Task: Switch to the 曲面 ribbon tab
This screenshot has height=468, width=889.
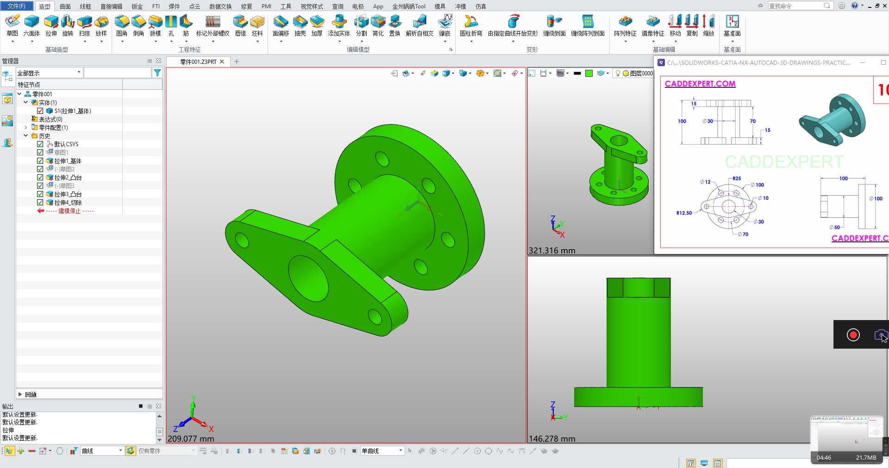Action: pyautogui.click(x=65, y=6)
